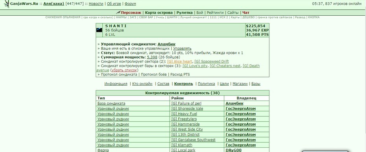Screen dimensions: 366x152
Task: Open the [G] Love's pity bar link
Action: (195, 66)
